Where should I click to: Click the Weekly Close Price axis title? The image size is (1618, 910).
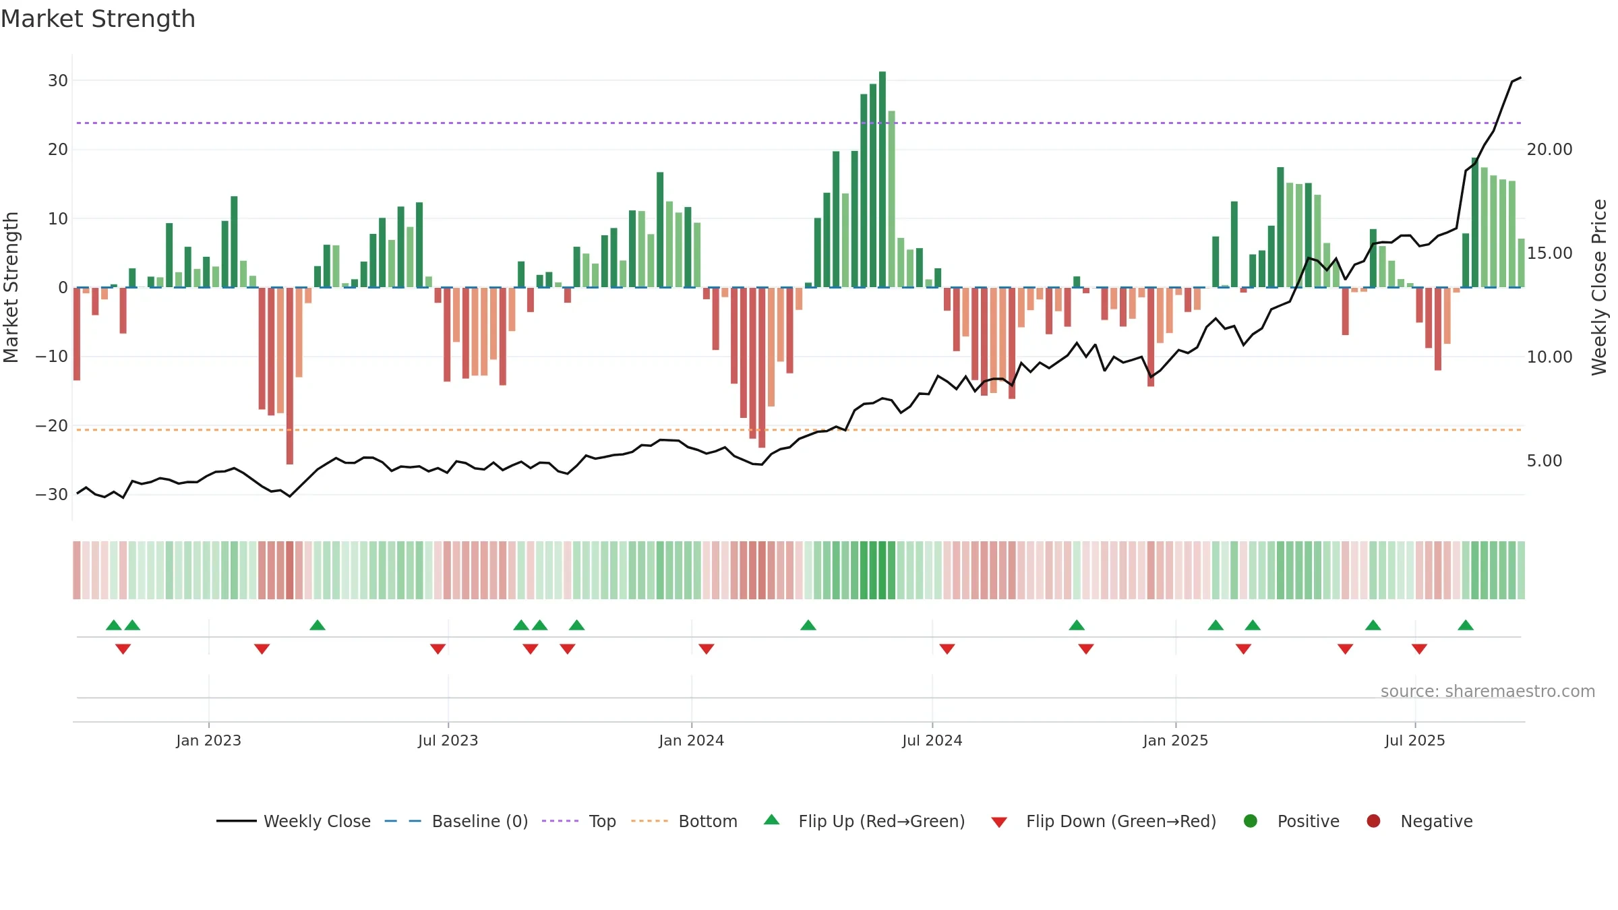point(1599,287)
